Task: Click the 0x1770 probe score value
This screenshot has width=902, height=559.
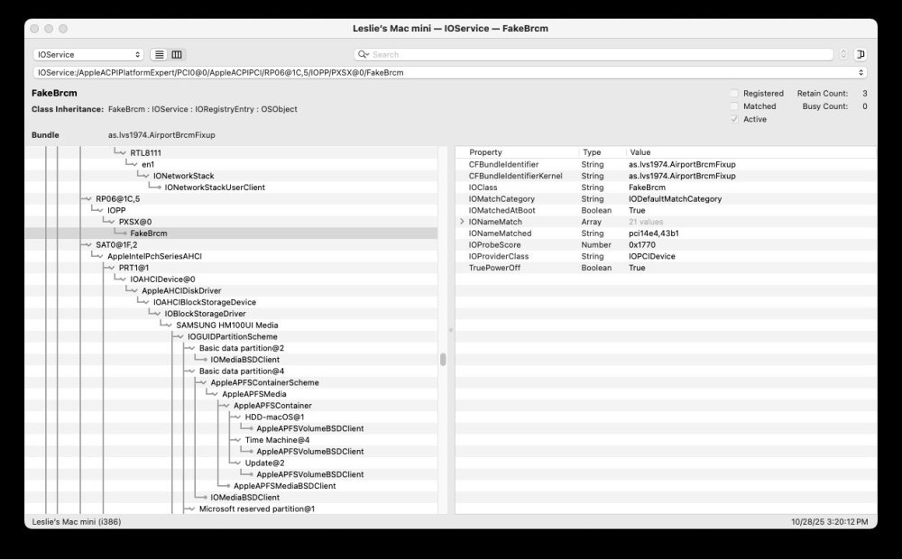Action: click(x=642, y=244)
